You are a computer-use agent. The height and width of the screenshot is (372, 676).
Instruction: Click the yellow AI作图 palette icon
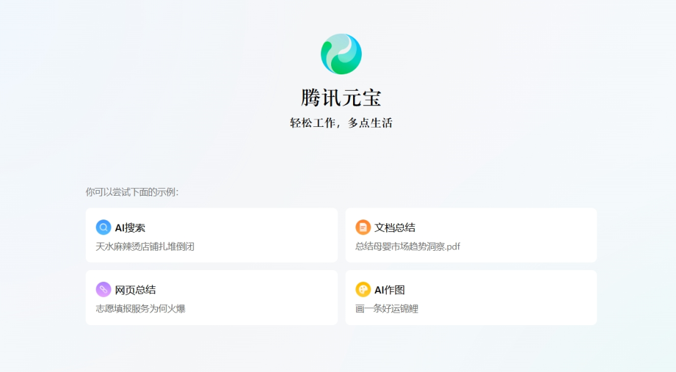362,289
